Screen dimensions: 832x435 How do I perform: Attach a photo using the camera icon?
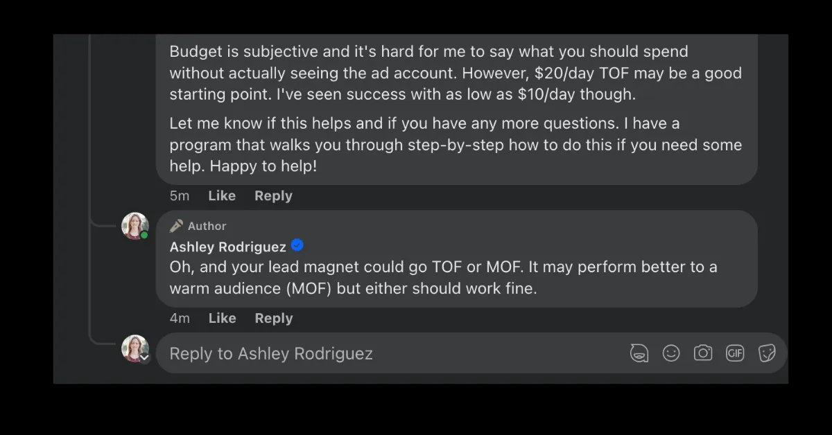tap(703, 353)
